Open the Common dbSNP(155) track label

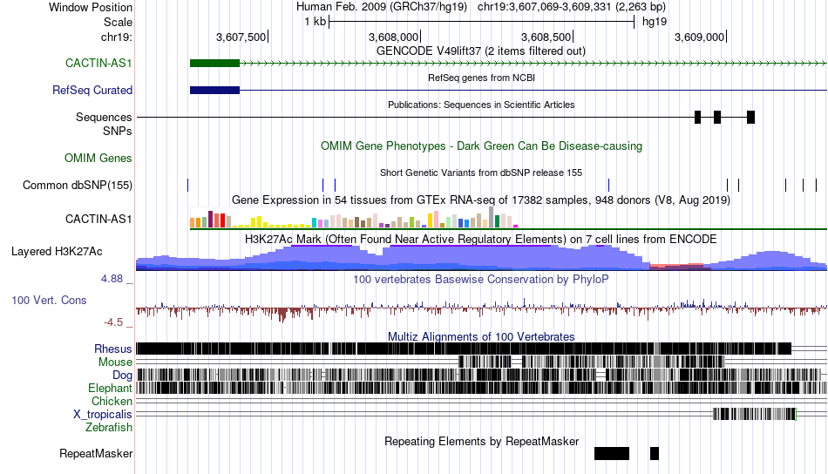coord(78,186)
